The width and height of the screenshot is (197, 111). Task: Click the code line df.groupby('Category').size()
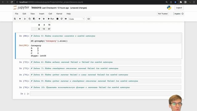click(x=49, y=41)
